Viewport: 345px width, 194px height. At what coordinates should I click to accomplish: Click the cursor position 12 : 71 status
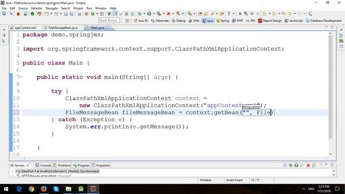pyautogui.click(x=255, y=180)
